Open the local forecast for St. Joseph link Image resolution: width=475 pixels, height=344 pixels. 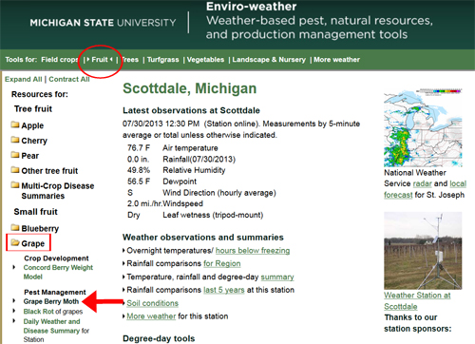(426, 189)
